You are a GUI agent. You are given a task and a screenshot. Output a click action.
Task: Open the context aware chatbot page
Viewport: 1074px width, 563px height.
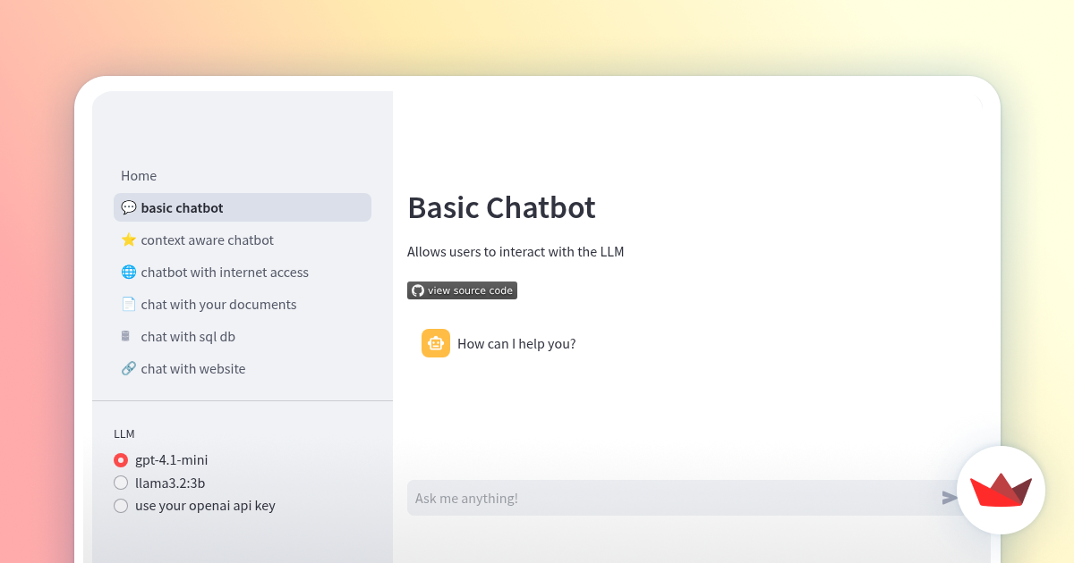(243, 239)
